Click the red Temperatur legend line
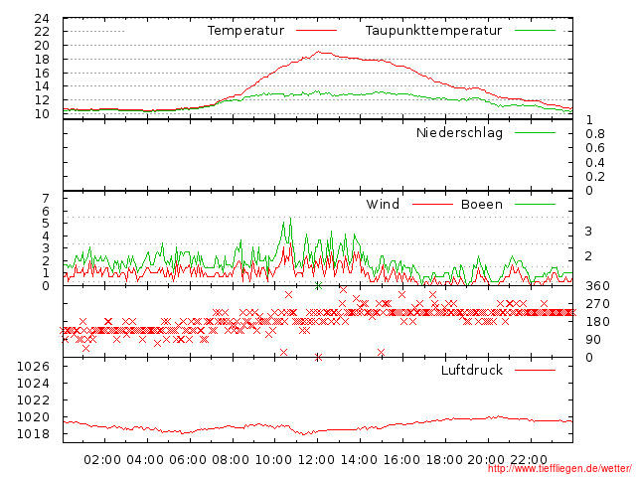Screen dimensions: 636x477 coord(316,31)
